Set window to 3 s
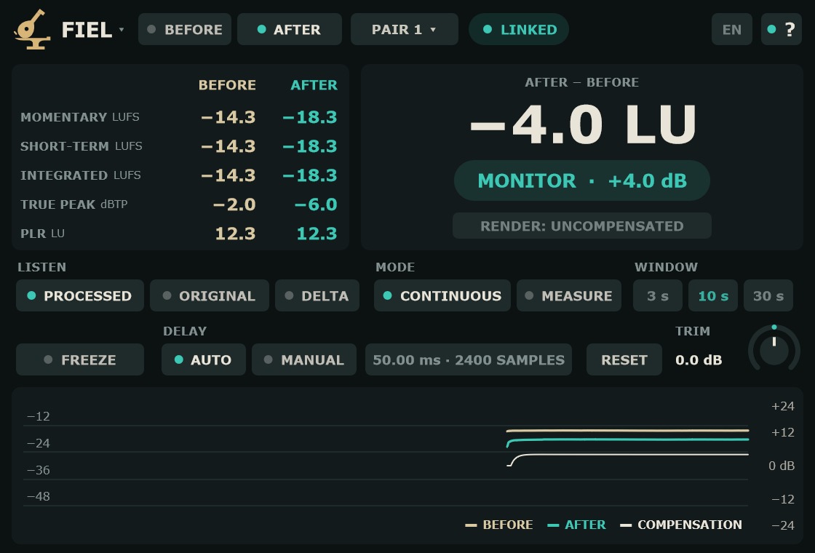The width and height of the screenshot is (815, 553). (658, 295)
